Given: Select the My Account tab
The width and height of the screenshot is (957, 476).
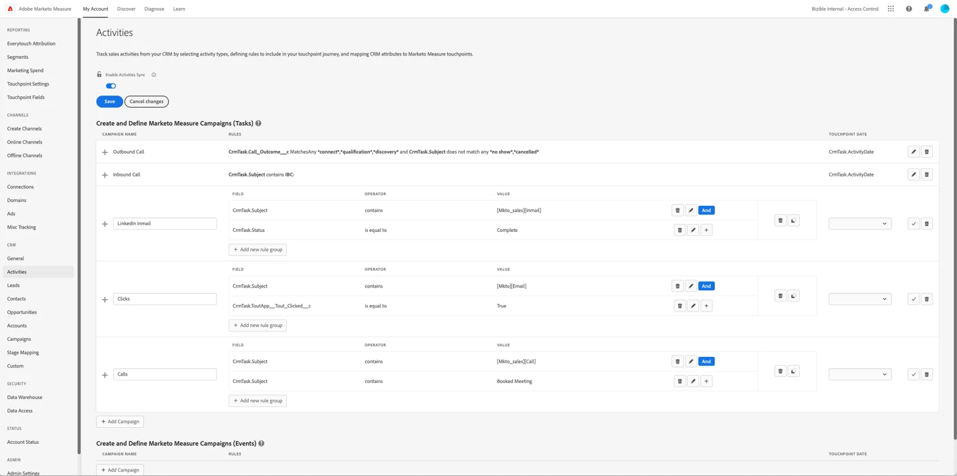Looking at the screenshot, I should click(96, 9).
